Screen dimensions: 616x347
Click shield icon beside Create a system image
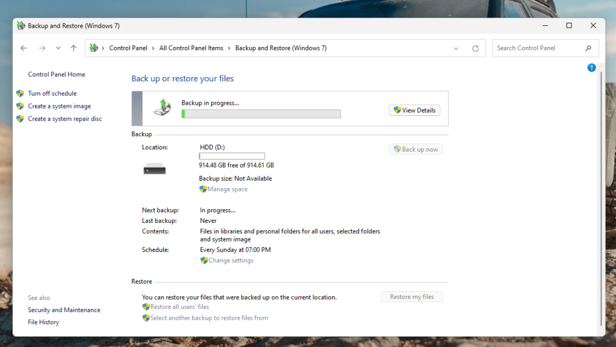coord(20,106)
